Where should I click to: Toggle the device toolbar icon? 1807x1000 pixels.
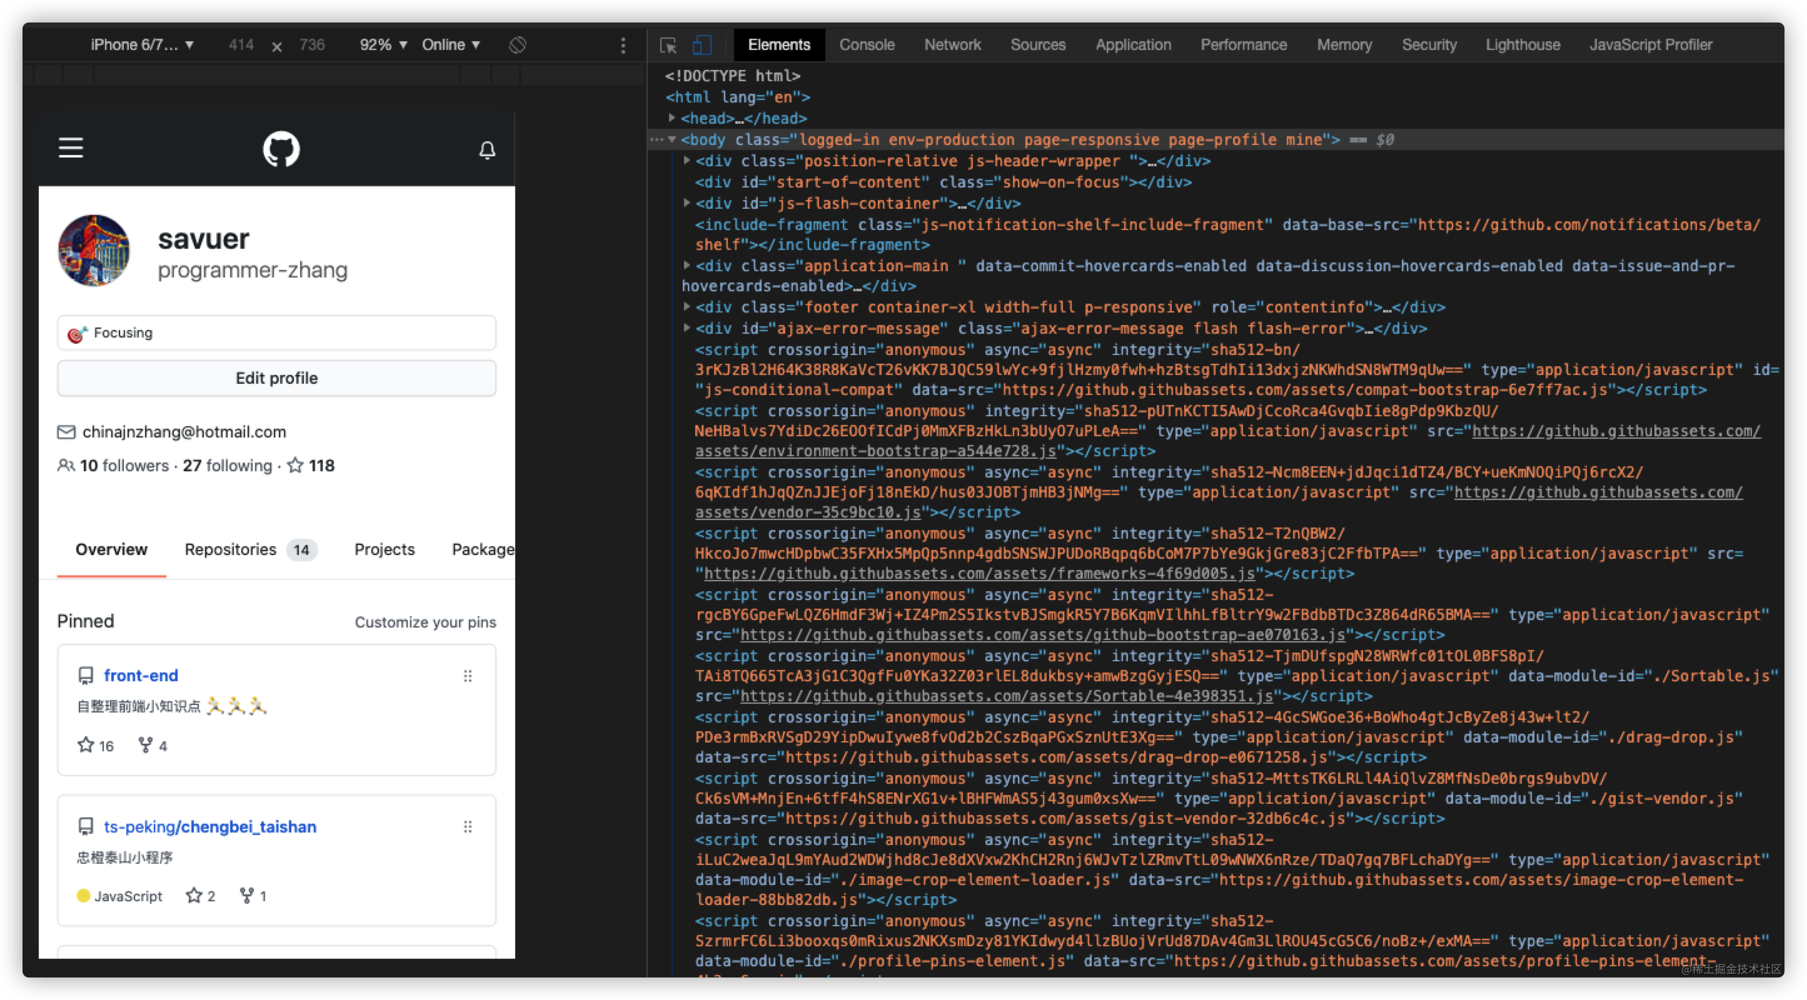coord(702,46)
